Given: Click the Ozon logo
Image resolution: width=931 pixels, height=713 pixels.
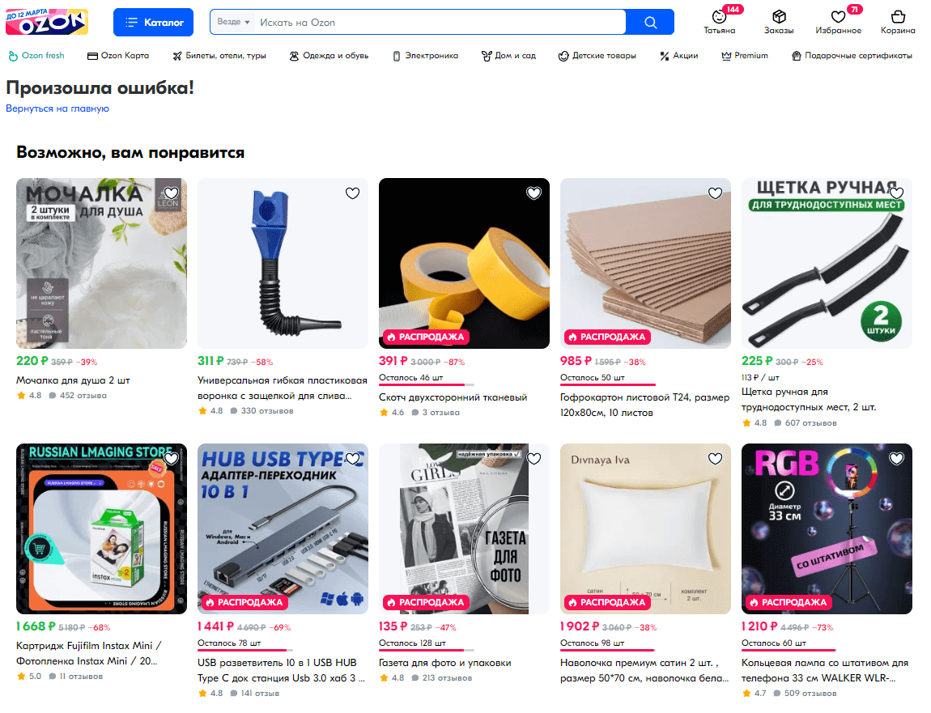Looking at the screenshot, I should click(47, 22).
